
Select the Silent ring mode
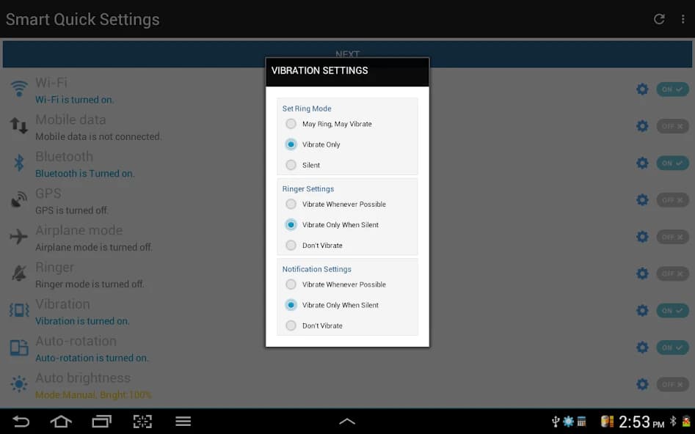point(291,165)
